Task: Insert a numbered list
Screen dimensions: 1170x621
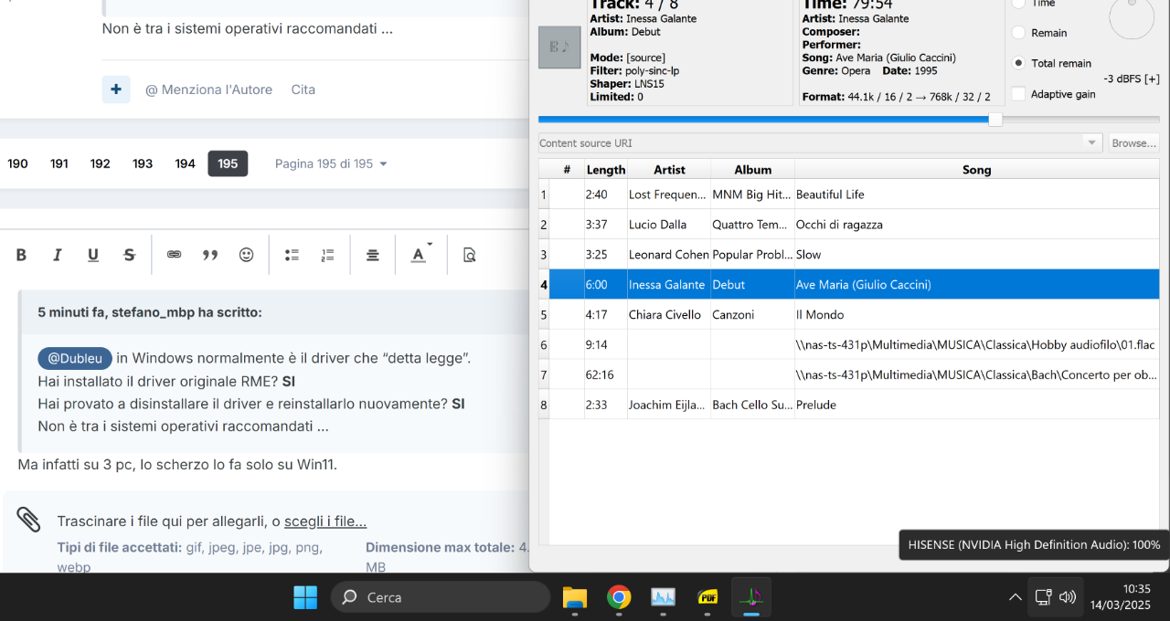Action: click(328, 255)
